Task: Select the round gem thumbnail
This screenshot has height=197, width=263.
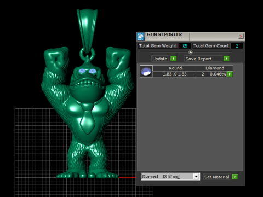Action: pyautogui.click(x=146, y=71)
